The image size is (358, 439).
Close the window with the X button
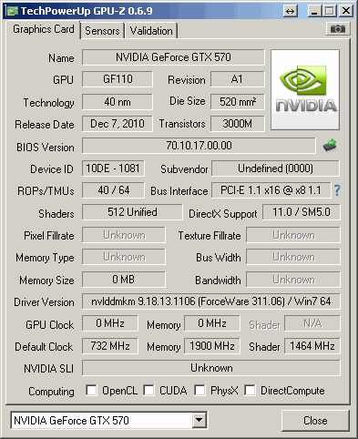coord(346,11)
